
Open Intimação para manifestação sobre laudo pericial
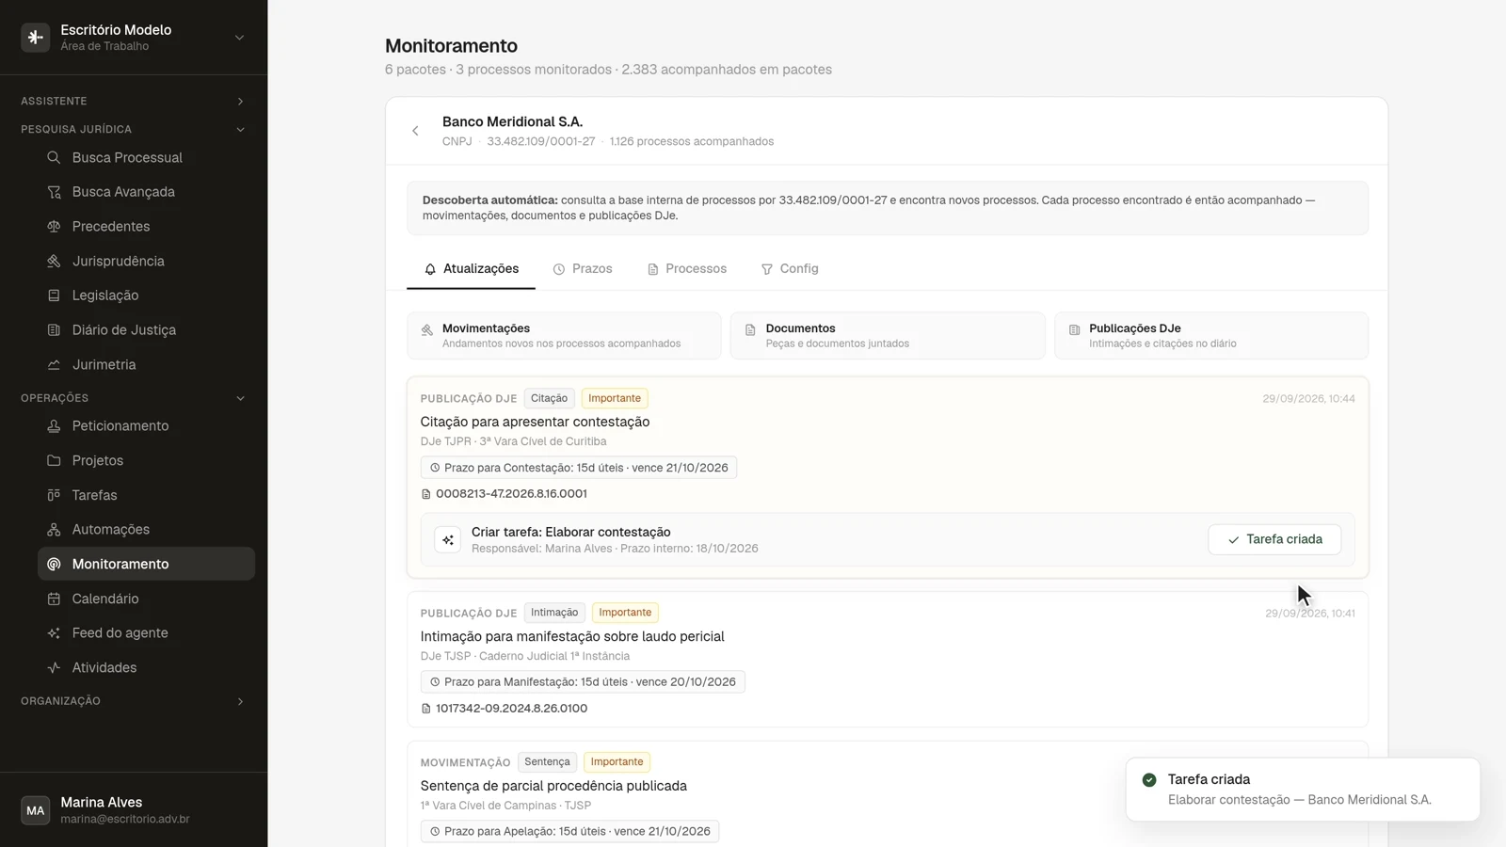[572, 637]
